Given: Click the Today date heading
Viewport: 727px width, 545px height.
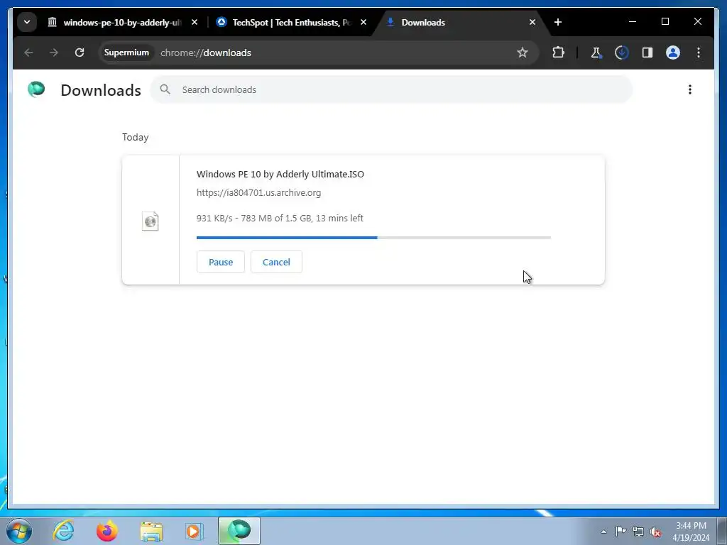Looking at the screenshot, I should 136,137.
